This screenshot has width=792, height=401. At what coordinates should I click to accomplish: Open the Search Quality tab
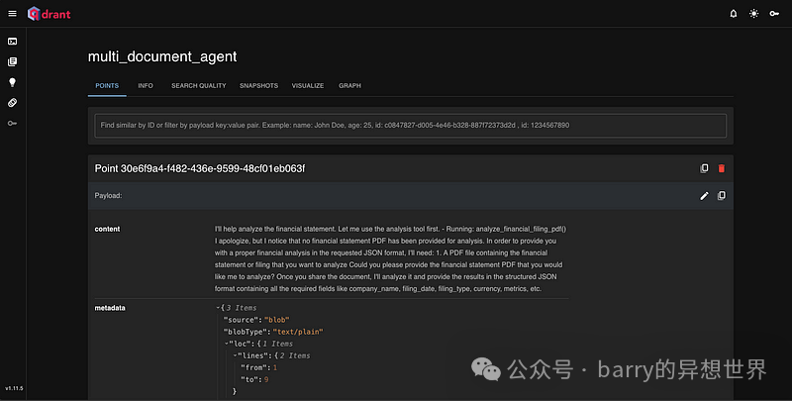[x=199, y=86]
